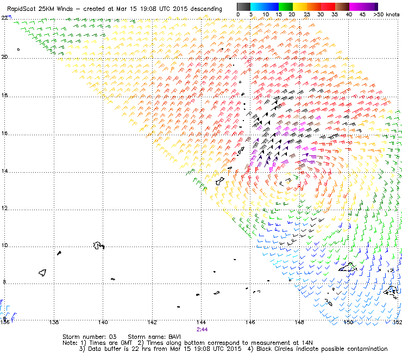Click the gray 0-5 knots legend swatch

tap(243, 7)
